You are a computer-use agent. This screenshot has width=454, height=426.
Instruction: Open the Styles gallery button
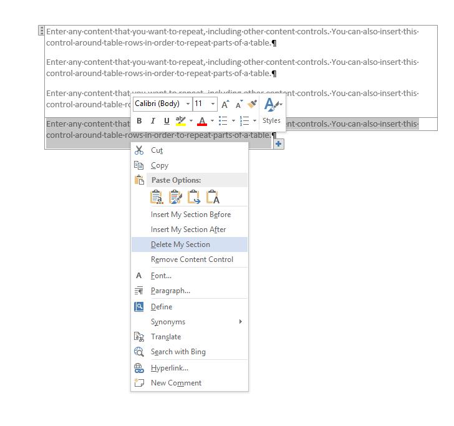[x=273, y=111]
